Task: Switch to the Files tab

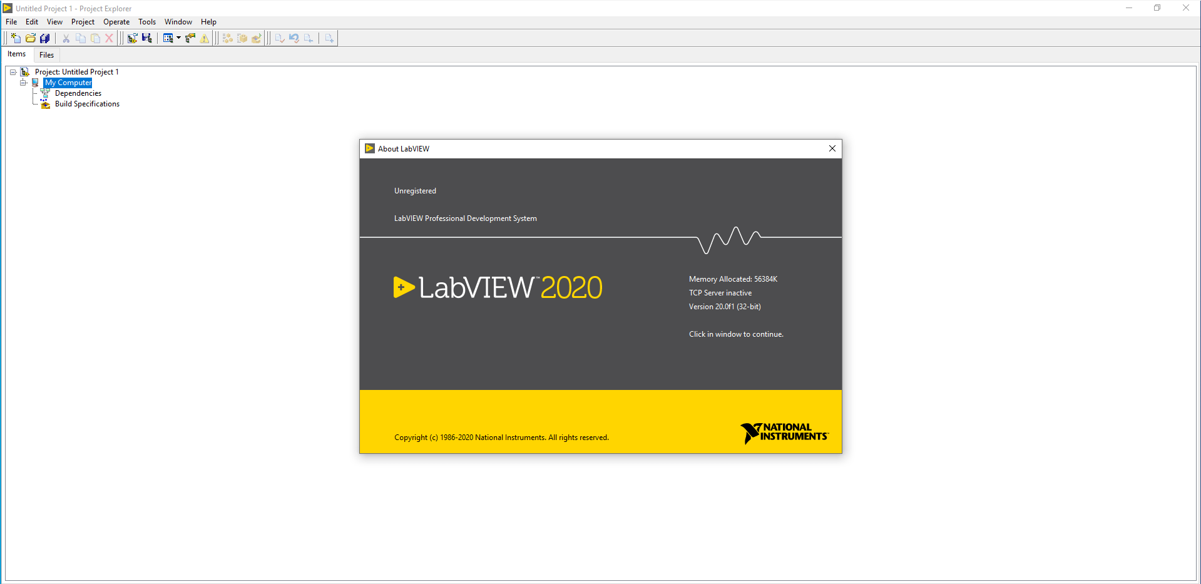Action: 47,55
